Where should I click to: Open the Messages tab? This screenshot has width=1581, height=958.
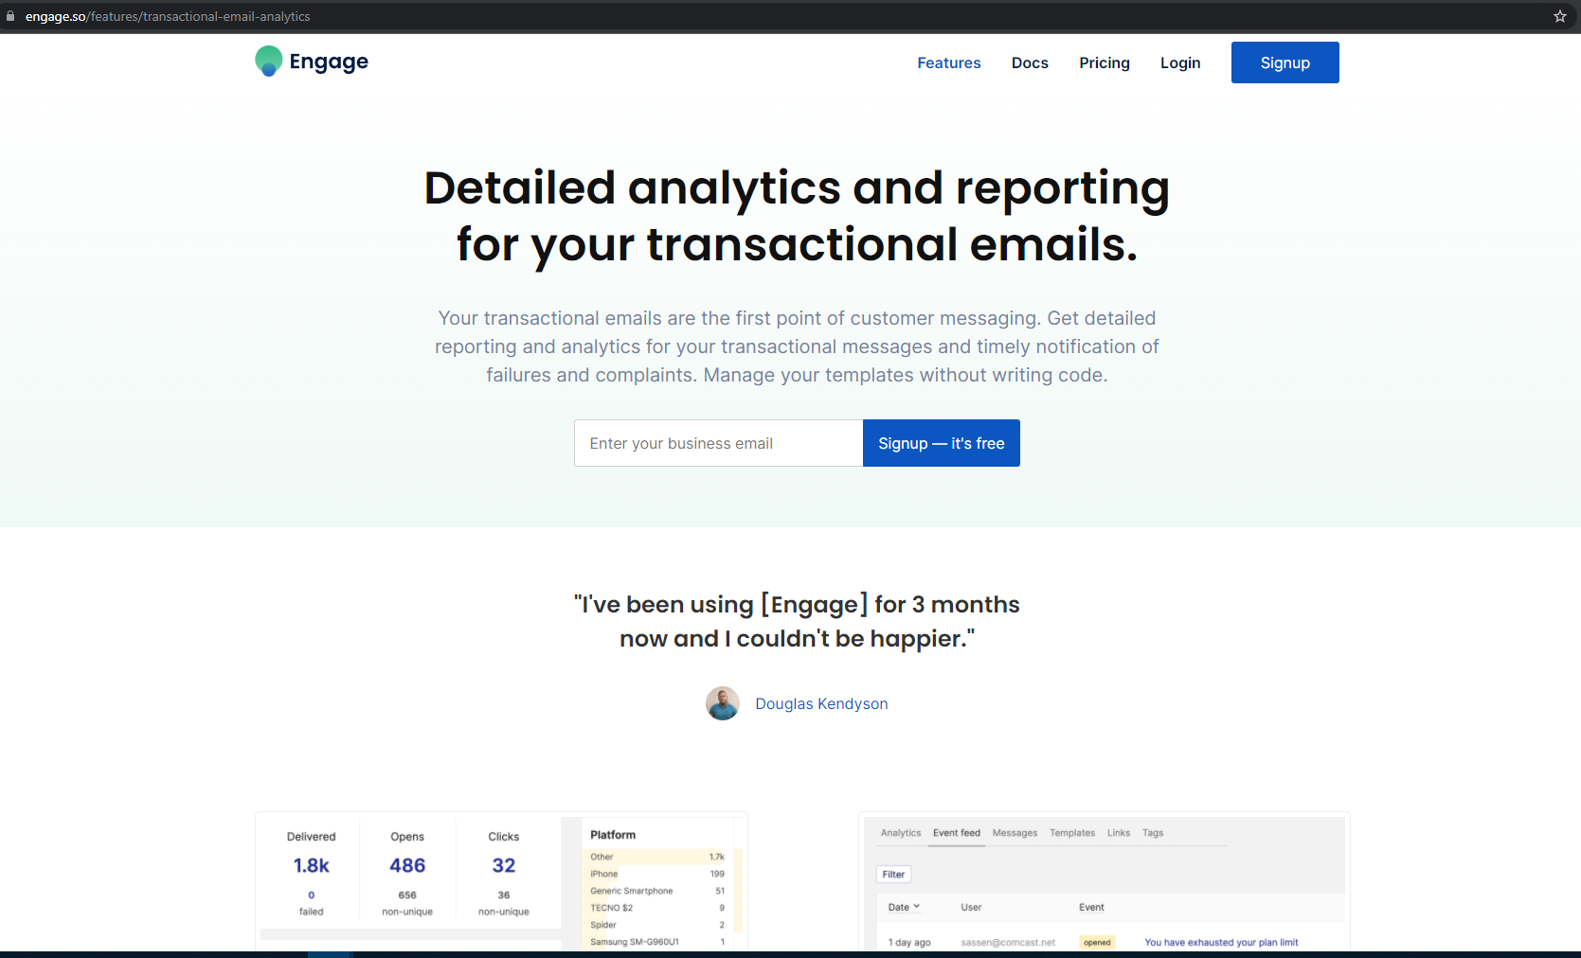(1015, 833)
